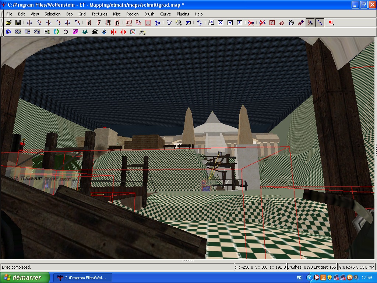Click the black train icon
This screenshot has width=377, height=283.
click(x=95, y=32)
